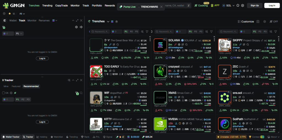Open filter funnel in third Trenches column
The image size is (282, 140).
coord(275,31)
